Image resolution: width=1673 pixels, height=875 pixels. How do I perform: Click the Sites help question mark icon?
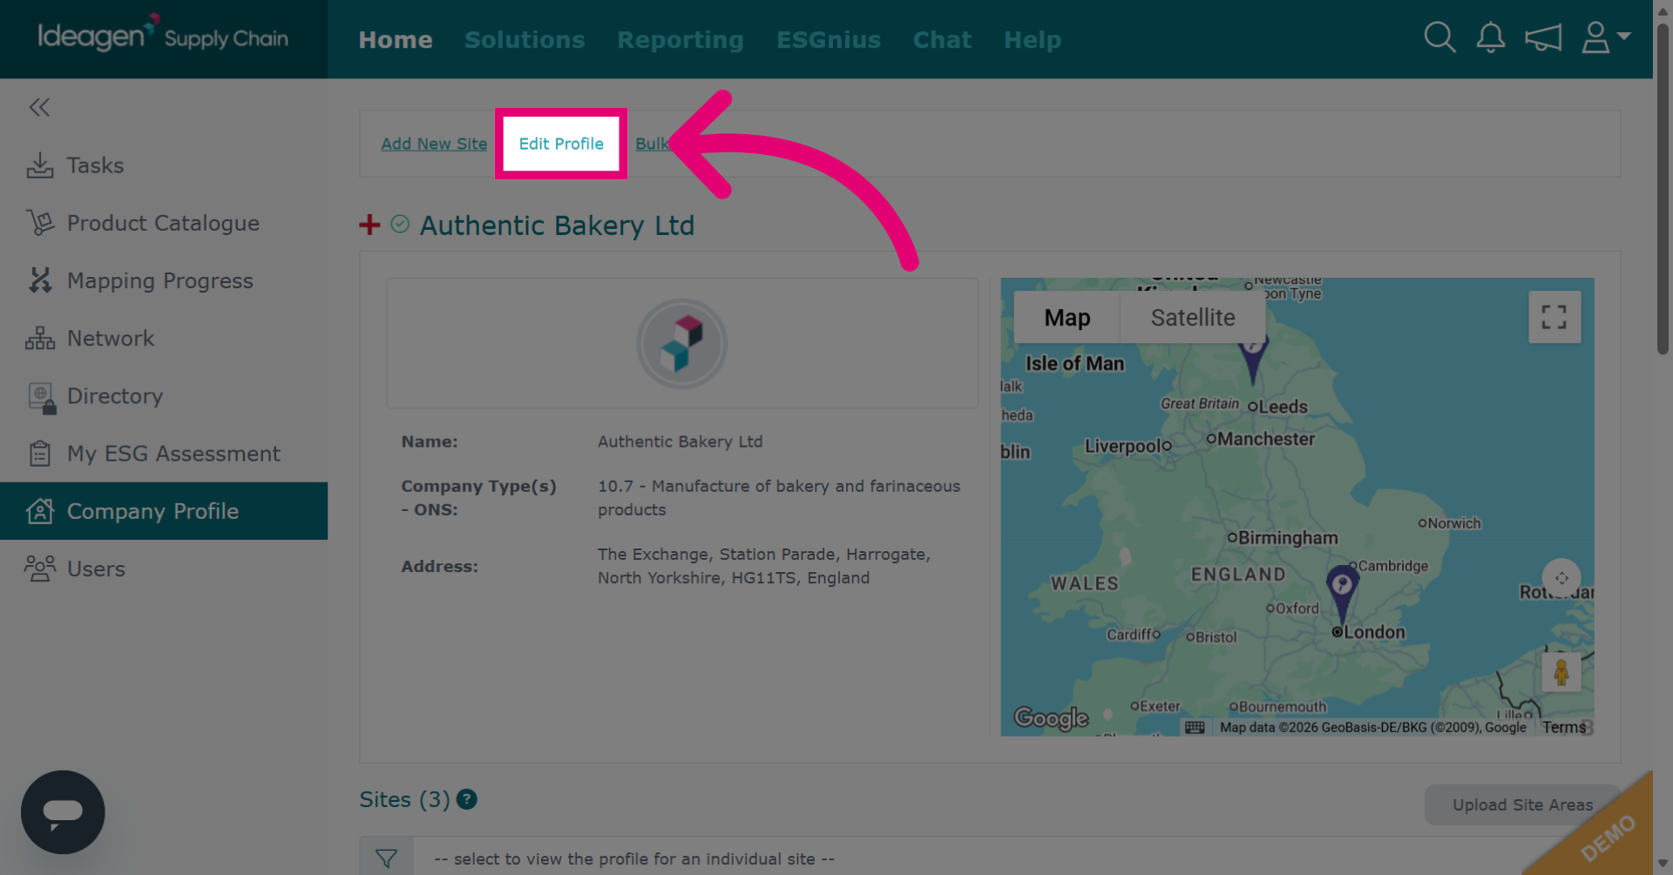[x=467, y=799]
